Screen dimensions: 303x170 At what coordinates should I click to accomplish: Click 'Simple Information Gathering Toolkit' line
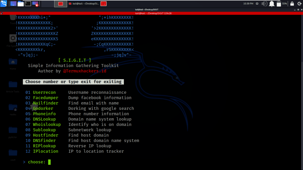pyautogui.click(x=73, y=66)
